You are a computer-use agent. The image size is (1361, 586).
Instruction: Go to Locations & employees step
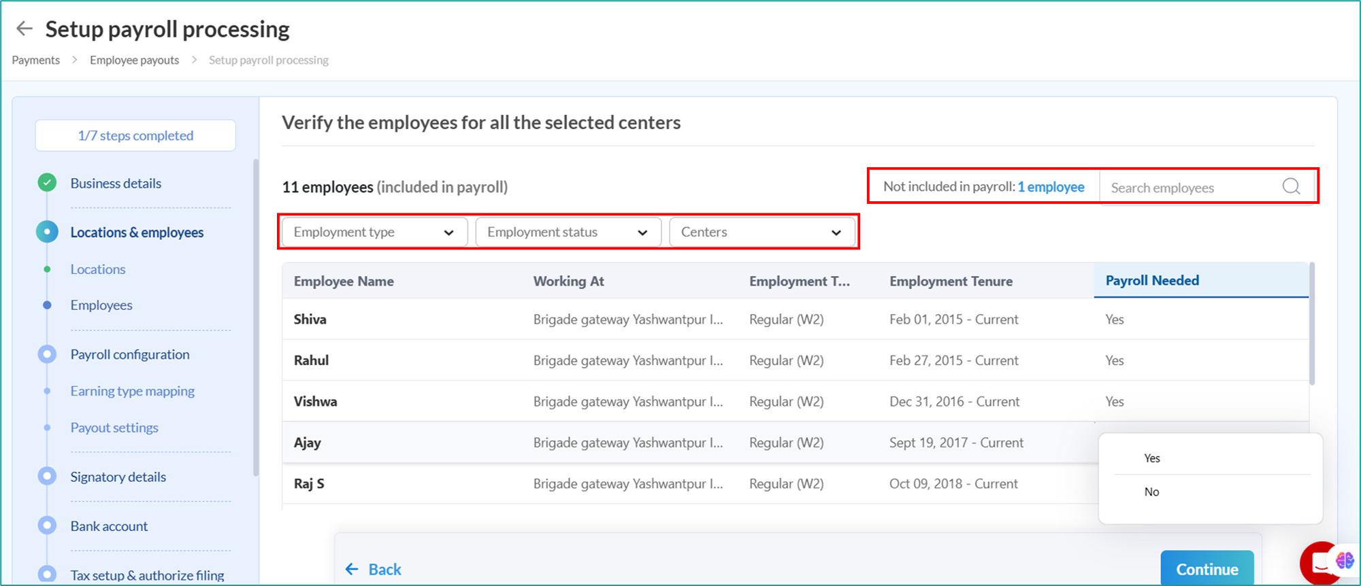tap(137, 232)
